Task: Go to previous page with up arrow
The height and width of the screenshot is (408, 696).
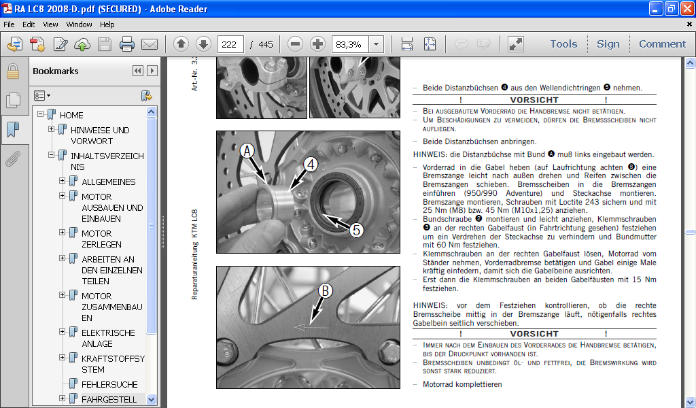Action: pos(181,45)
